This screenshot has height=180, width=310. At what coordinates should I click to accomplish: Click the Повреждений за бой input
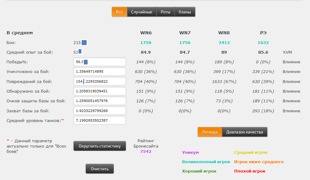[100, 81]
